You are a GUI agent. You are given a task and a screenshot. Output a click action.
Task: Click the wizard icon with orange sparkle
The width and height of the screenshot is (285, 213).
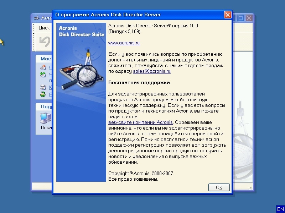43,67
